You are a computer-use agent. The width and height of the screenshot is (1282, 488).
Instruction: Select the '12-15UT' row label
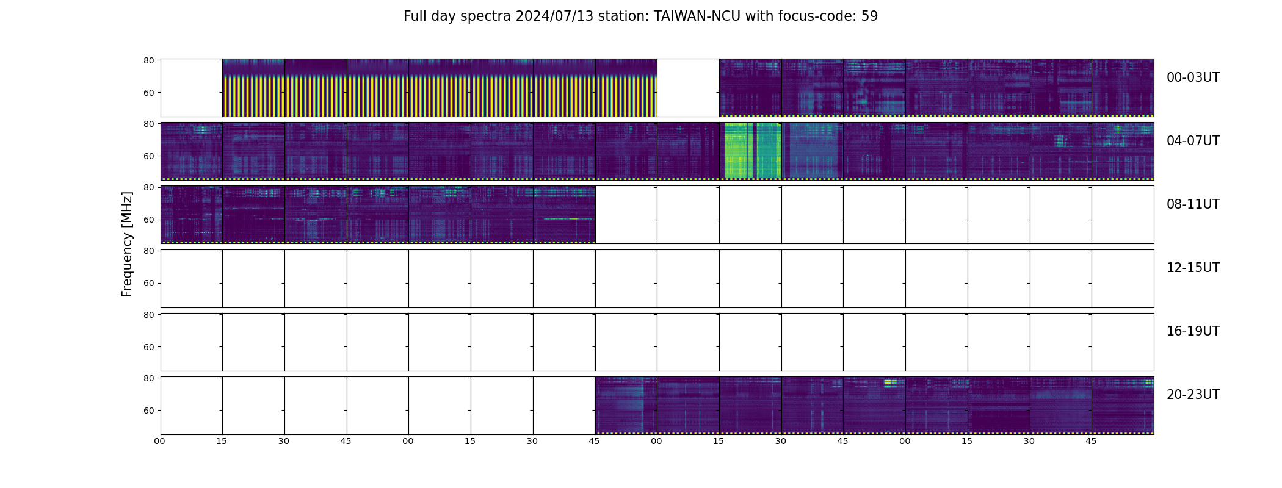1193,268
